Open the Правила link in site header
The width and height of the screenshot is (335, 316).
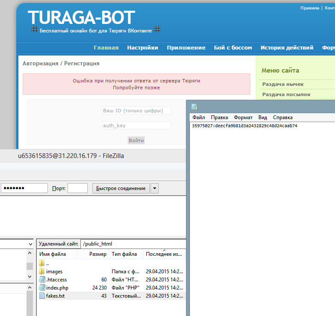click(x=310, y=8)
